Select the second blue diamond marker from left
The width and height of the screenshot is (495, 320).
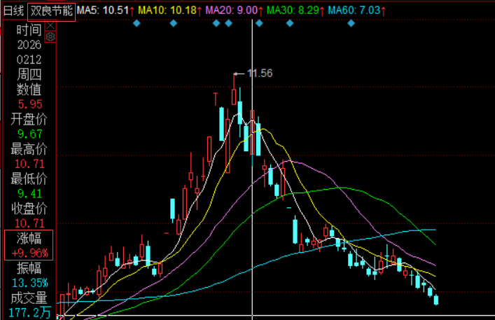[174, 23]
